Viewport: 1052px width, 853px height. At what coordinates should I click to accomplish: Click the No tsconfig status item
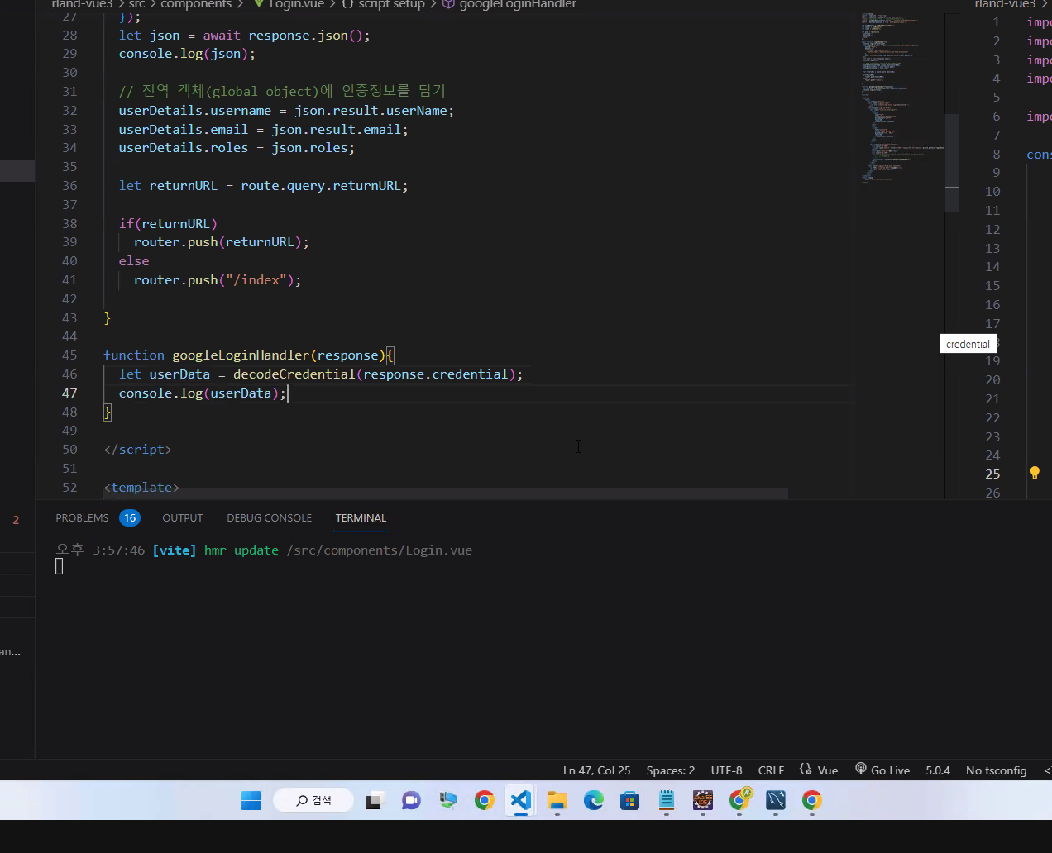[996, 770]
